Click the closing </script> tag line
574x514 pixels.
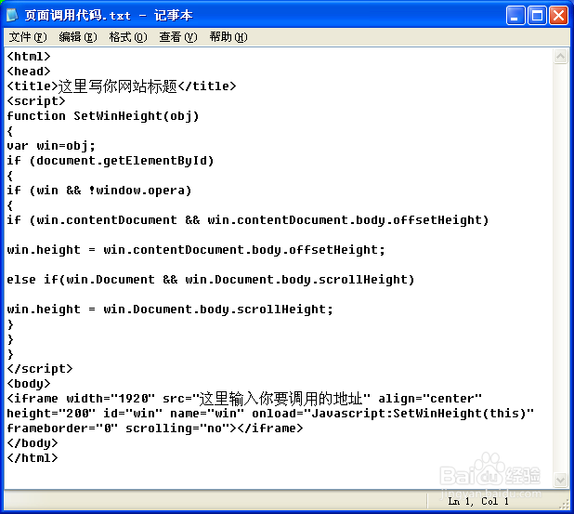(40, 369)
